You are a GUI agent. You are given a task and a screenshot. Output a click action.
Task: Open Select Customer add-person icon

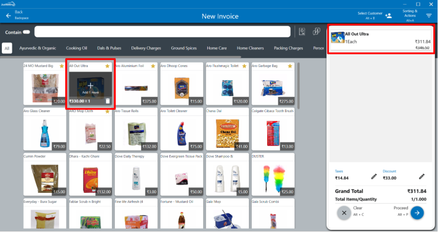[388, 16]
